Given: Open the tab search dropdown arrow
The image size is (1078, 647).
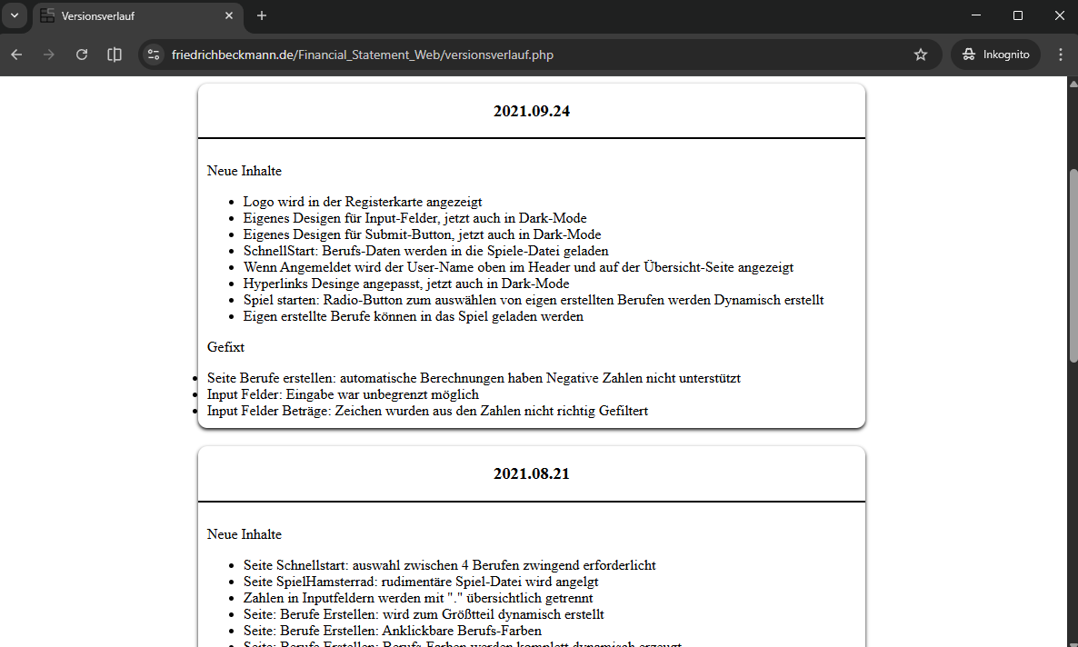Looking at the screenshot, I should click(15, 15).
